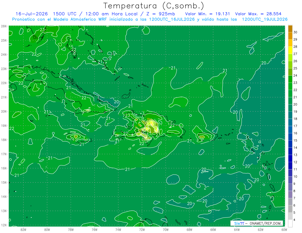Click the latitude axis label "16N"
This screenshot has width=302, height=233.
(4, 168)
